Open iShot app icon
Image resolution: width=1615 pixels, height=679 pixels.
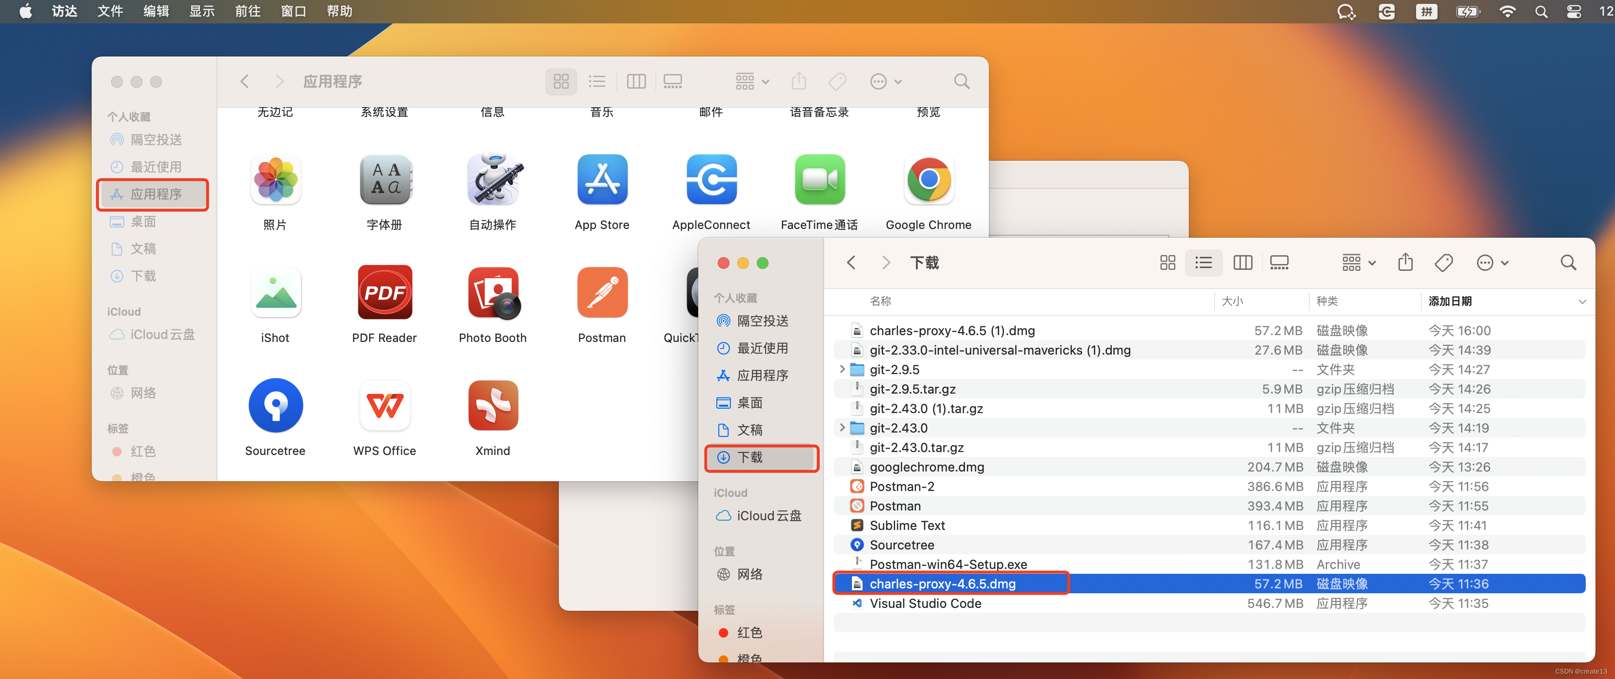coord(275,293)
